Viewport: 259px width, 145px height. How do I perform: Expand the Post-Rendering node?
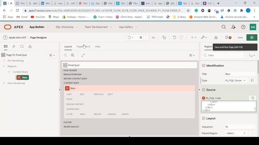click(4, 83)
